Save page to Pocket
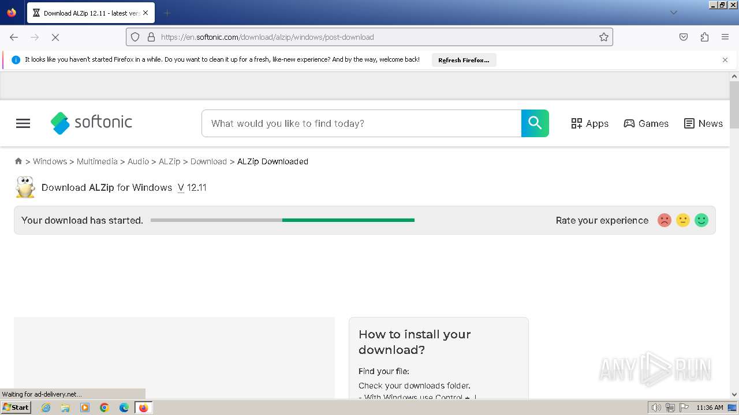Screen dimensions: 739x415 684,37
